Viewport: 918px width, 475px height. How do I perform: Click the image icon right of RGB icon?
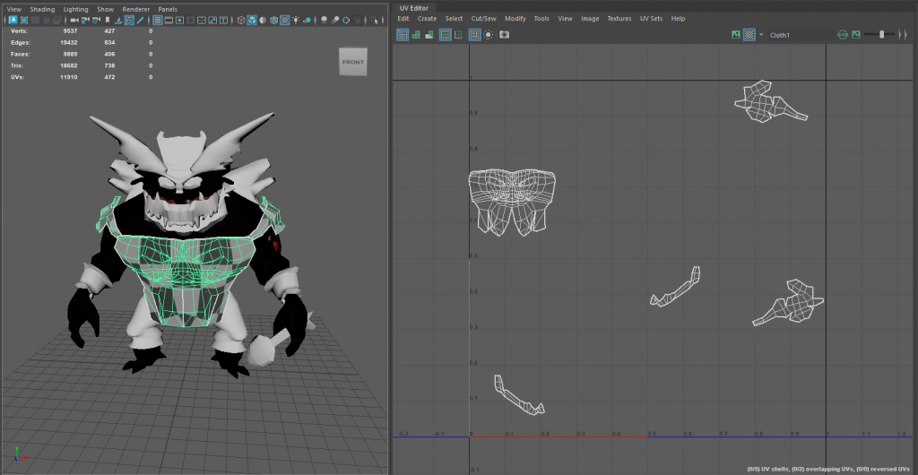click(x=856, y=35)
